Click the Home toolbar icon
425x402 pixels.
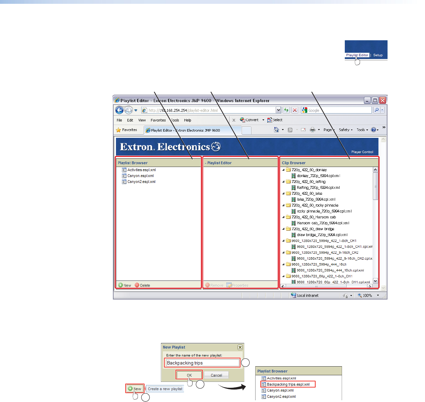coord(276,130)
